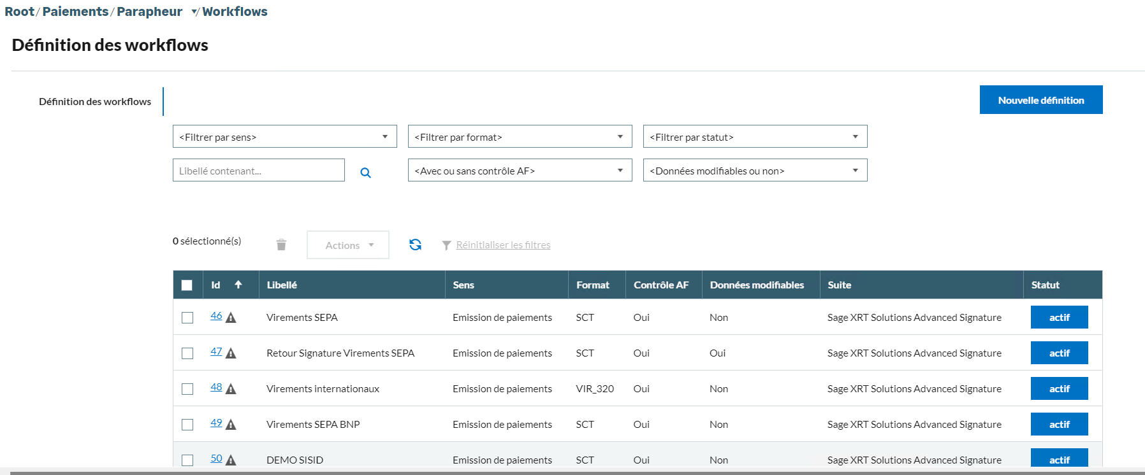Click the Libellé contenant search field

pos(258,171)
